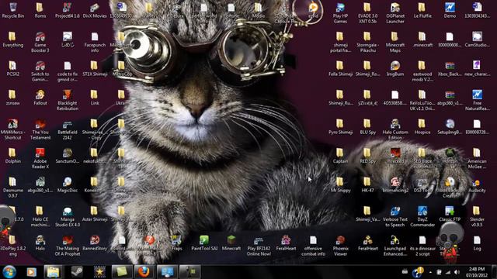
Task: Open The You Testament shortcut
Action: click(40, 129)
